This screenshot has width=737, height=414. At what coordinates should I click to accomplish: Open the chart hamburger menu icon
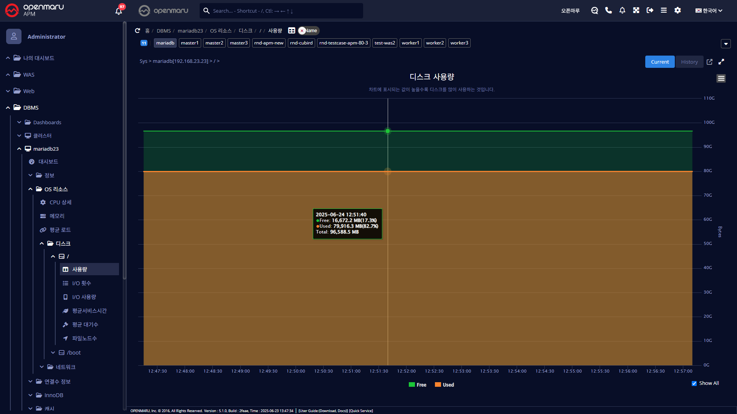[x=721, y=79]
